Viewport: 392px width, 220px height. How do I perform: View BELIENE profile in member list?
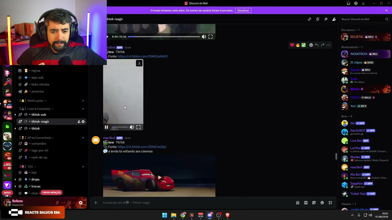(x=366, y=37)
